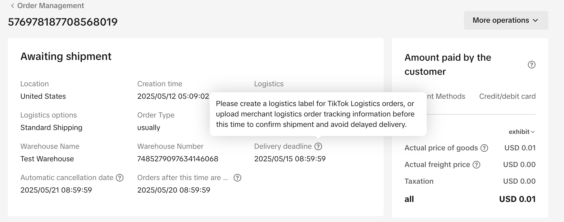Click the Creation time value

click(173, 96)
